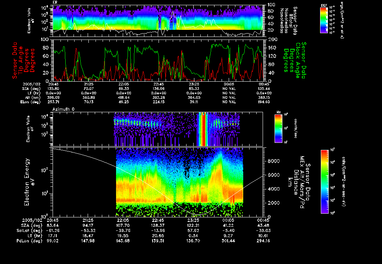
Task: Select Alt value 360.89
Action: click(88, 97)
